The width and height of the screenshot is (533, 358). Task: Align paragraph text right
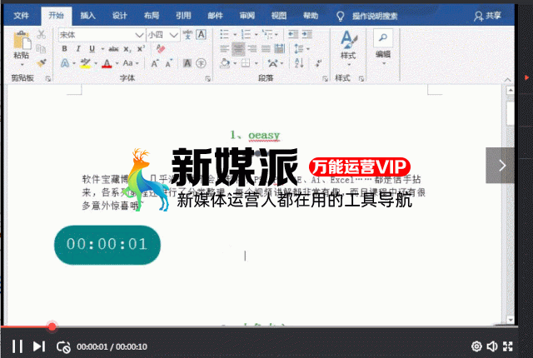(252, 49)
